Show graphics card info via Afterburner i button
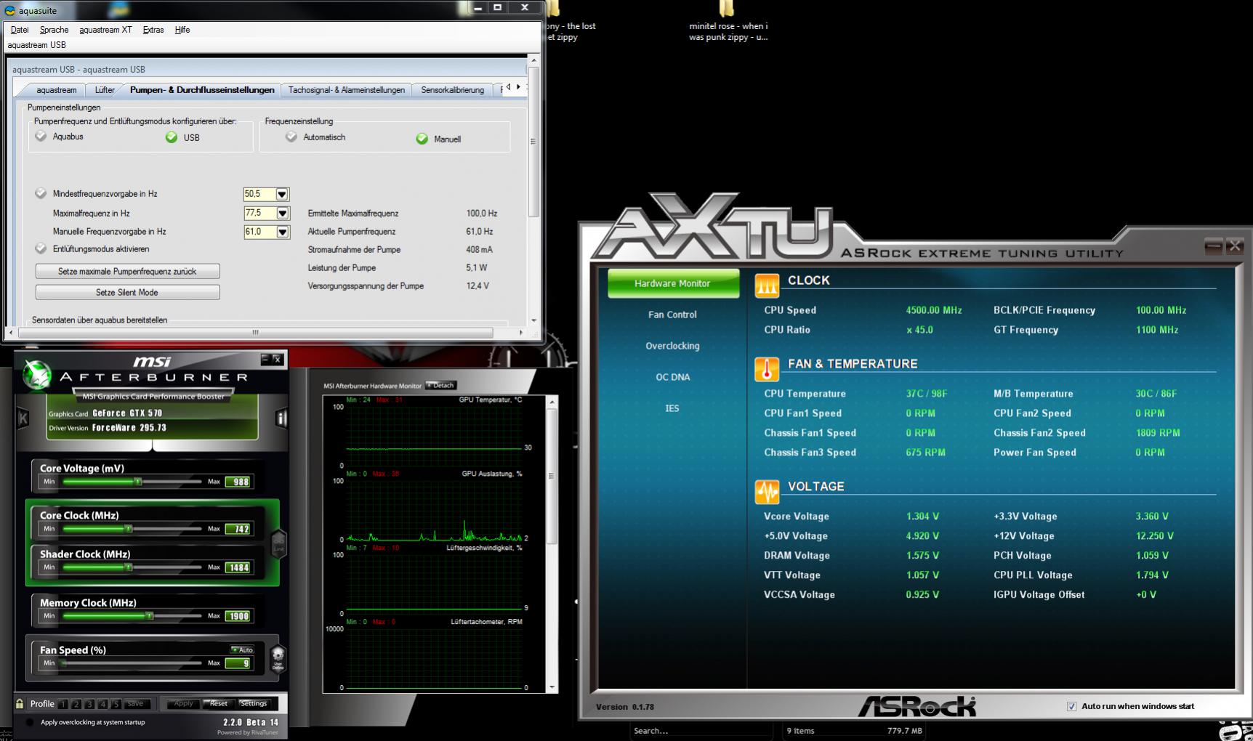Image resolution: width=1253 pixels, height=741 pixels. (281, 418)
